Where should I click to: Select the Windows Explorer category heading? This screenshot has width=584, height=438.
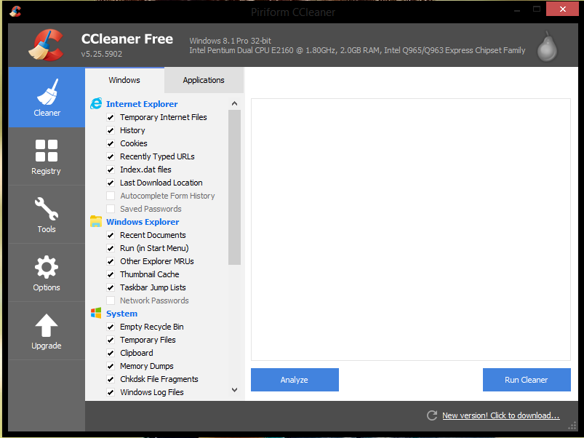(x=143, y=222)
